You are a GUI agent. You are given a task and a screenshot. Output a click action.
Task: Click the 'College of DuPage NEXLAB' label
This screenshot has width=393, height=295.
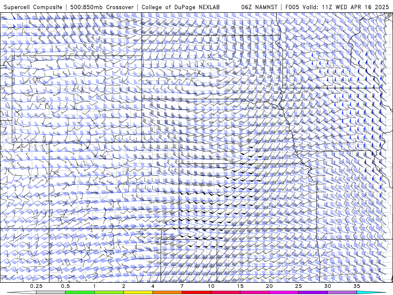point(180,7)
